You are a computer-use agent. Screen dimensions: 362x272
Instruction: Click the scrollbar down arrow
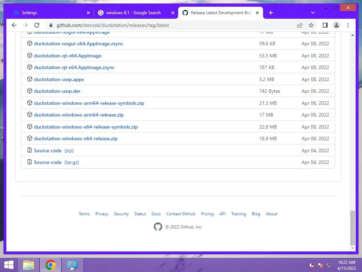click(x=352, y=248)
